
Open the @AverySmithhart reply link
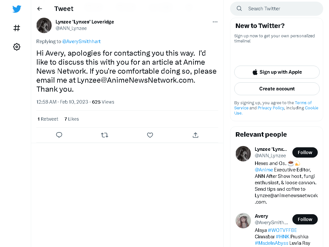(81, 41)
